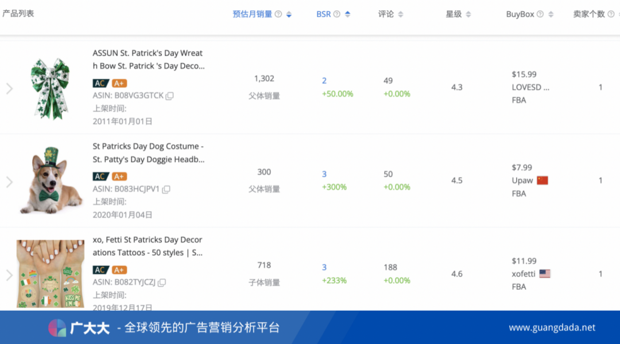Click monthly sales value 1,302
The width and height of the screenshot is (620, 344).
coord(264,79)
